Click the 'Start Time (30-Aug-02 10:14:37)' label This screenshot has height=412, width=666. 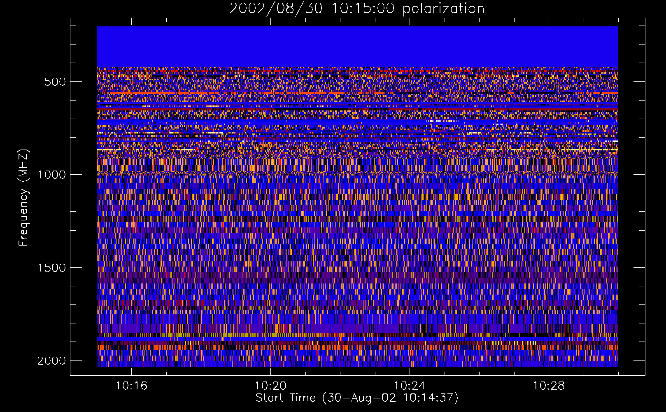[x=357, y=398]
